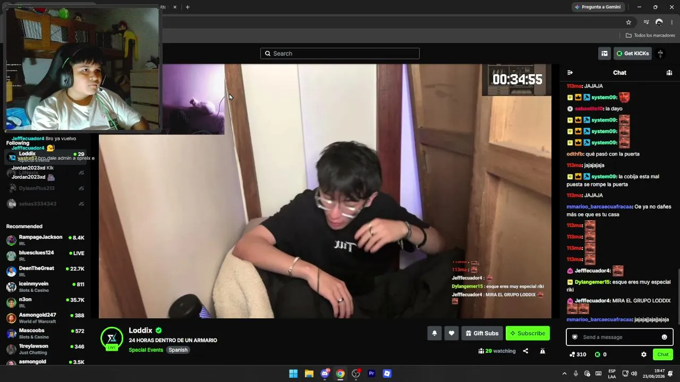Screen dimensions: 680x382
Task: Open DylaanPlus213 followed channel
Action: [x=45, y=188]
